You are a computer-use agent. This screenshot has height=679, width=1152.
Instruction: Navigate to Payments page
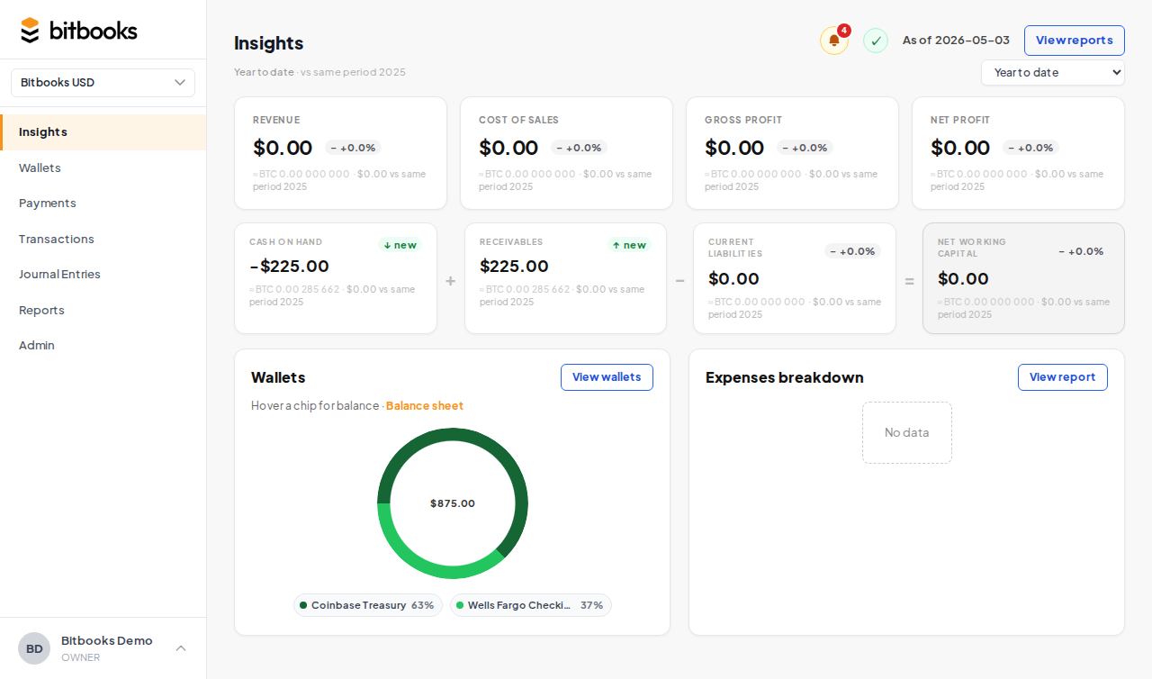103,203
